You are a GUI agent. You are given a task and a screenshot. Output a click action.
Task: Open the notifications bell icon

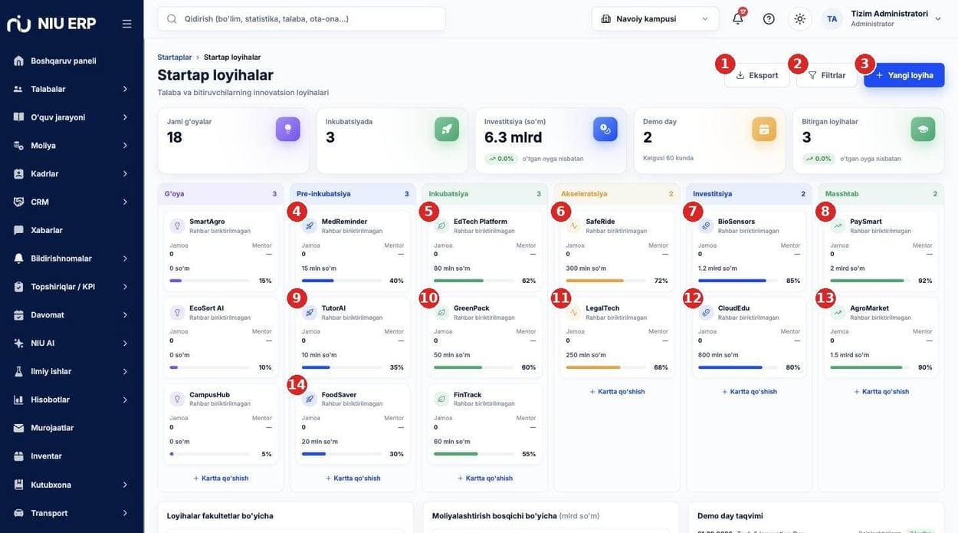[x=737, y=18]
